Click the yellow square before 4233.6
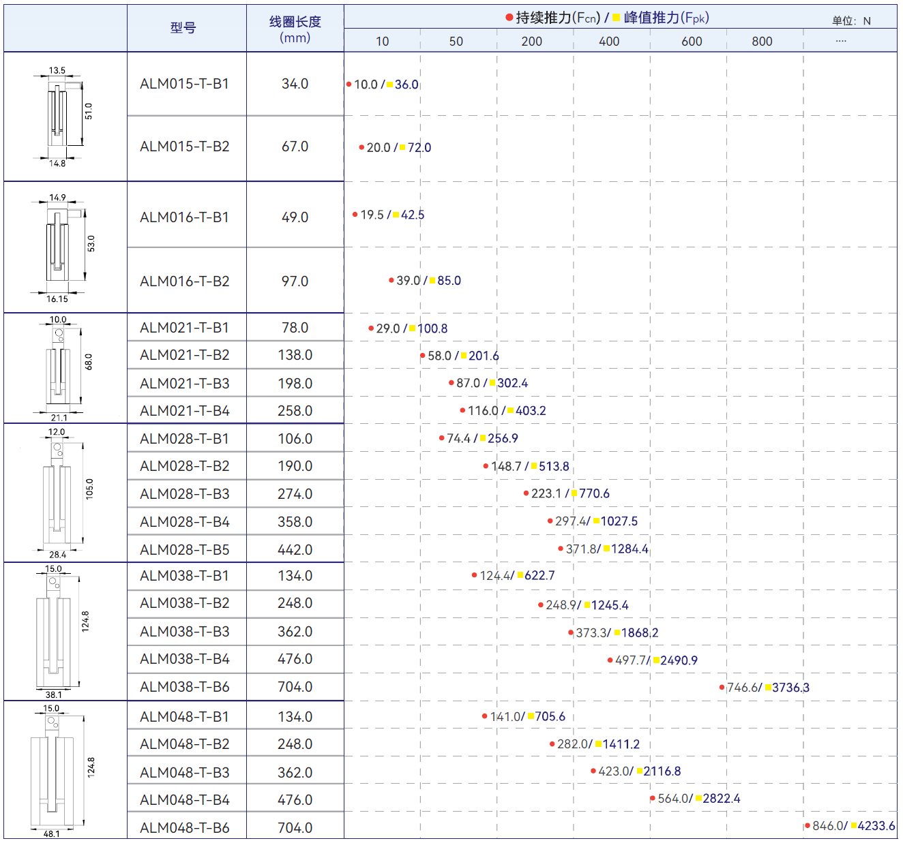Screen dimensions: 903x843 853,826
